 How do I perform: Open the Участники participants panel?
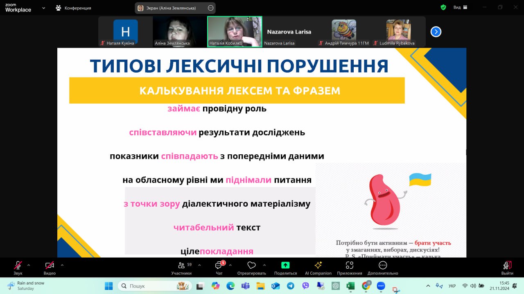181,268
